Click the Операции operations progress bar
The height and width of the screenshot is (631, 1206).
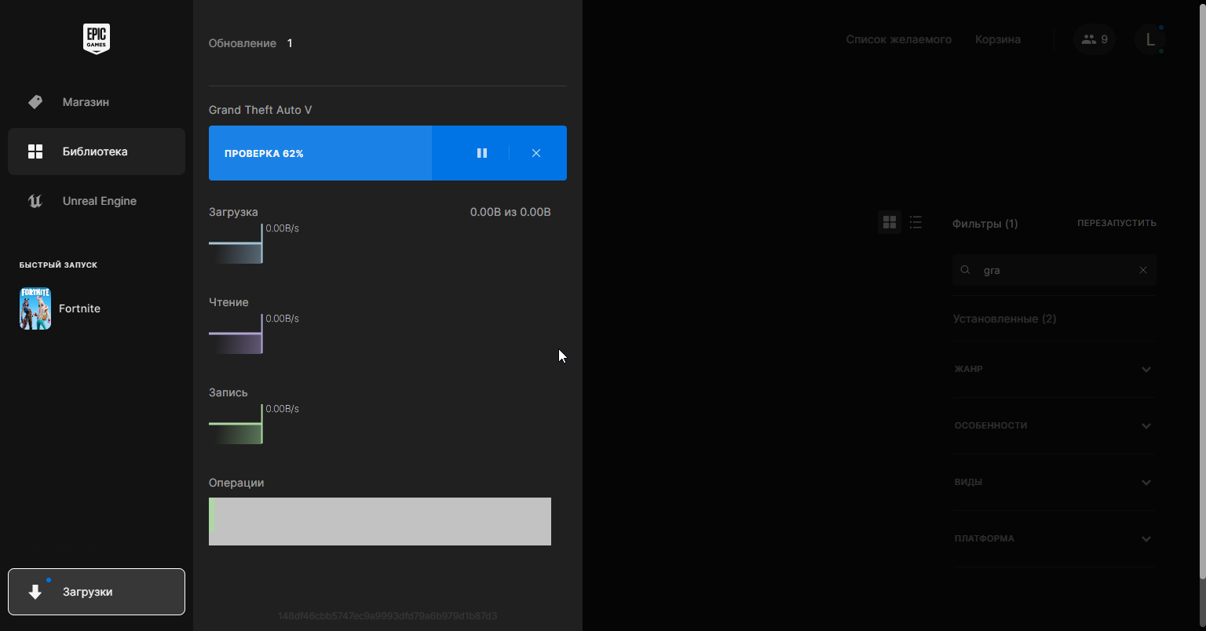coord(380,521)
